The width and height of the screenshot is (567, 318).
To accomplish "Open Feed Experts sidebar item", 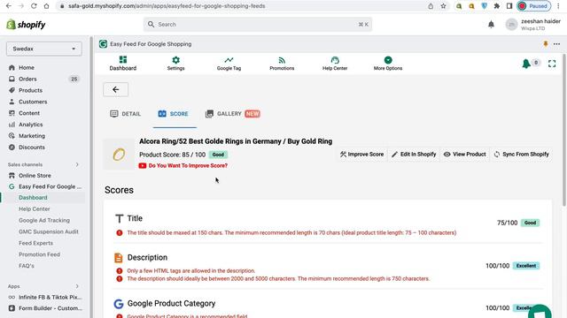I will pos(35,244).
